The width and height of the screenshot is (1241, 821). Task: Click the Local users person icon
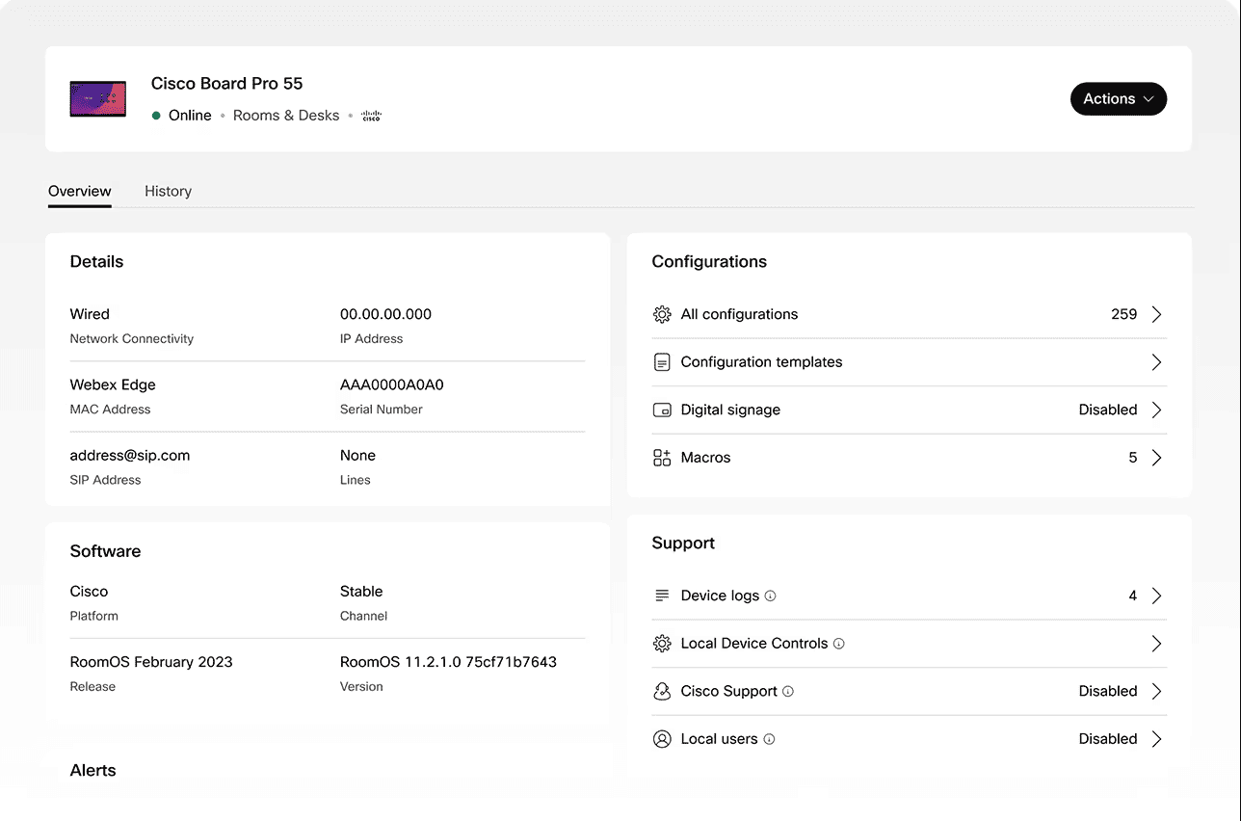(x=662, y=739)
